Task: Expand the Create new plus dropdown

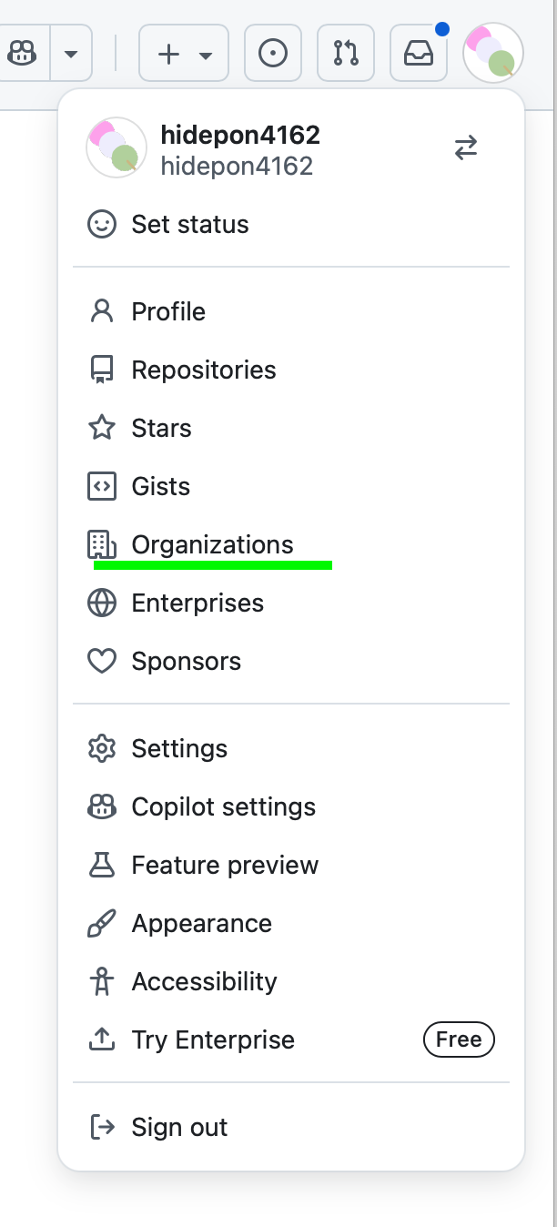Action: coord(184,54)
